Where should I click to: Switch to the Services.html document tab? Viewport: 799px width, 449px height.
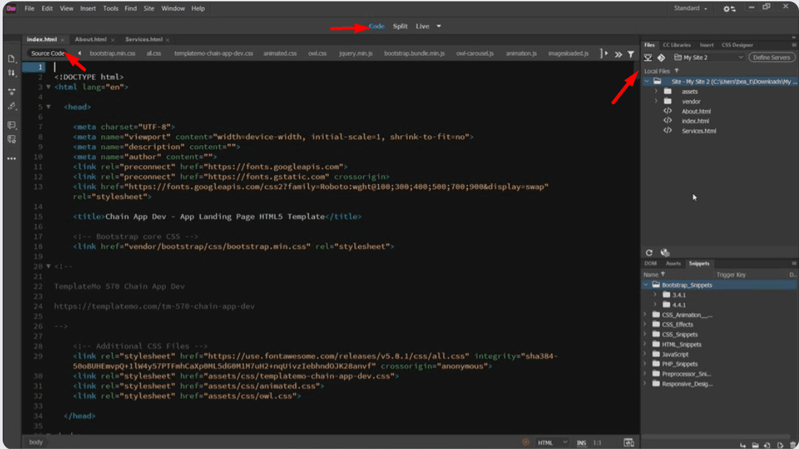coord(144,40)
